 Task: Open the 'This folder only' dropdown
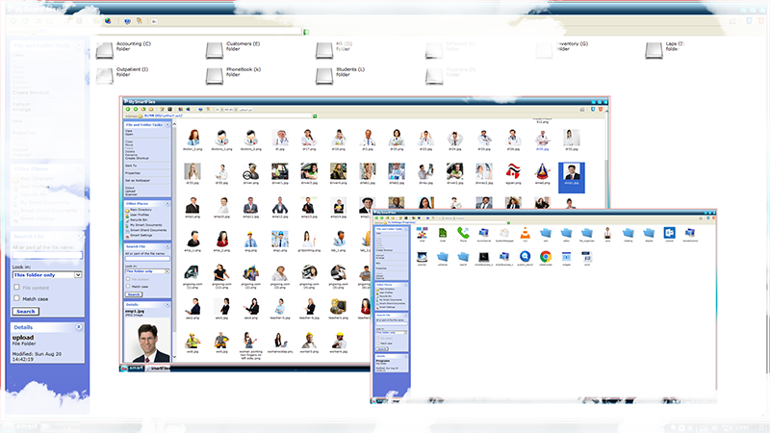pos(46,275)
